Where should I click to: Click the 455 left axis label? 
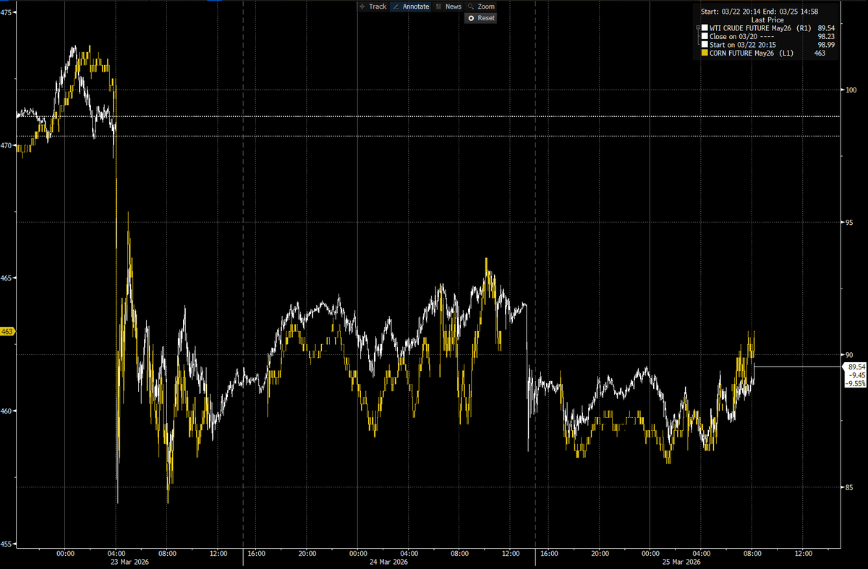click(7, 544)
